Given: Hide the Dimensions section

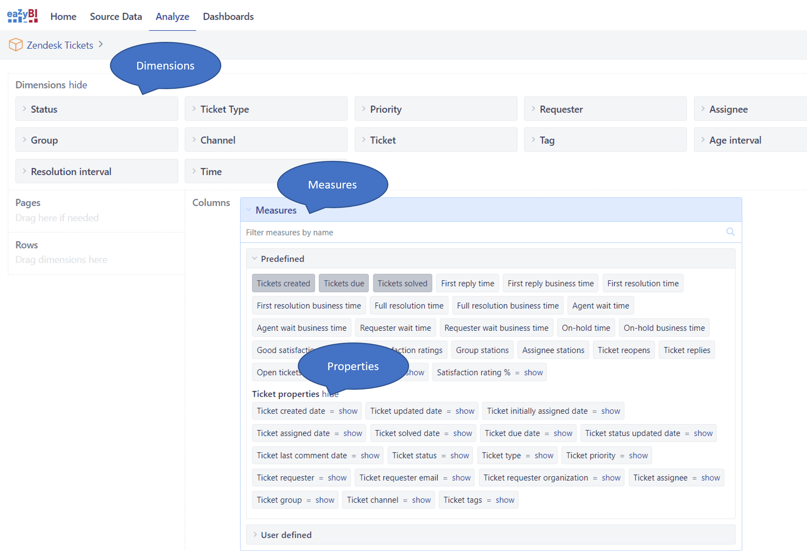Looking at the screenshot, I should (78, 85).
